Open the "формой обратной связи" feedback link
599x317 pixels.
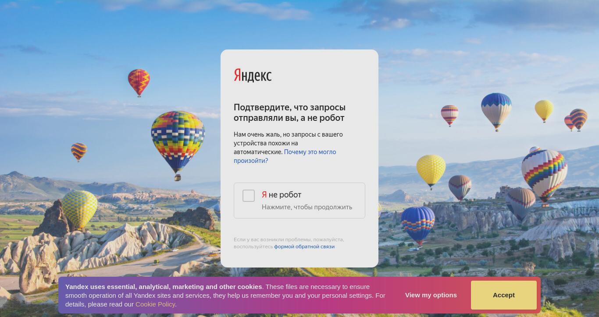click(304, 247)
